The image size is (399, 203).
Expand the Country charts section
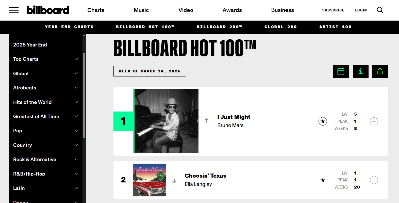[x=76, y=145]
